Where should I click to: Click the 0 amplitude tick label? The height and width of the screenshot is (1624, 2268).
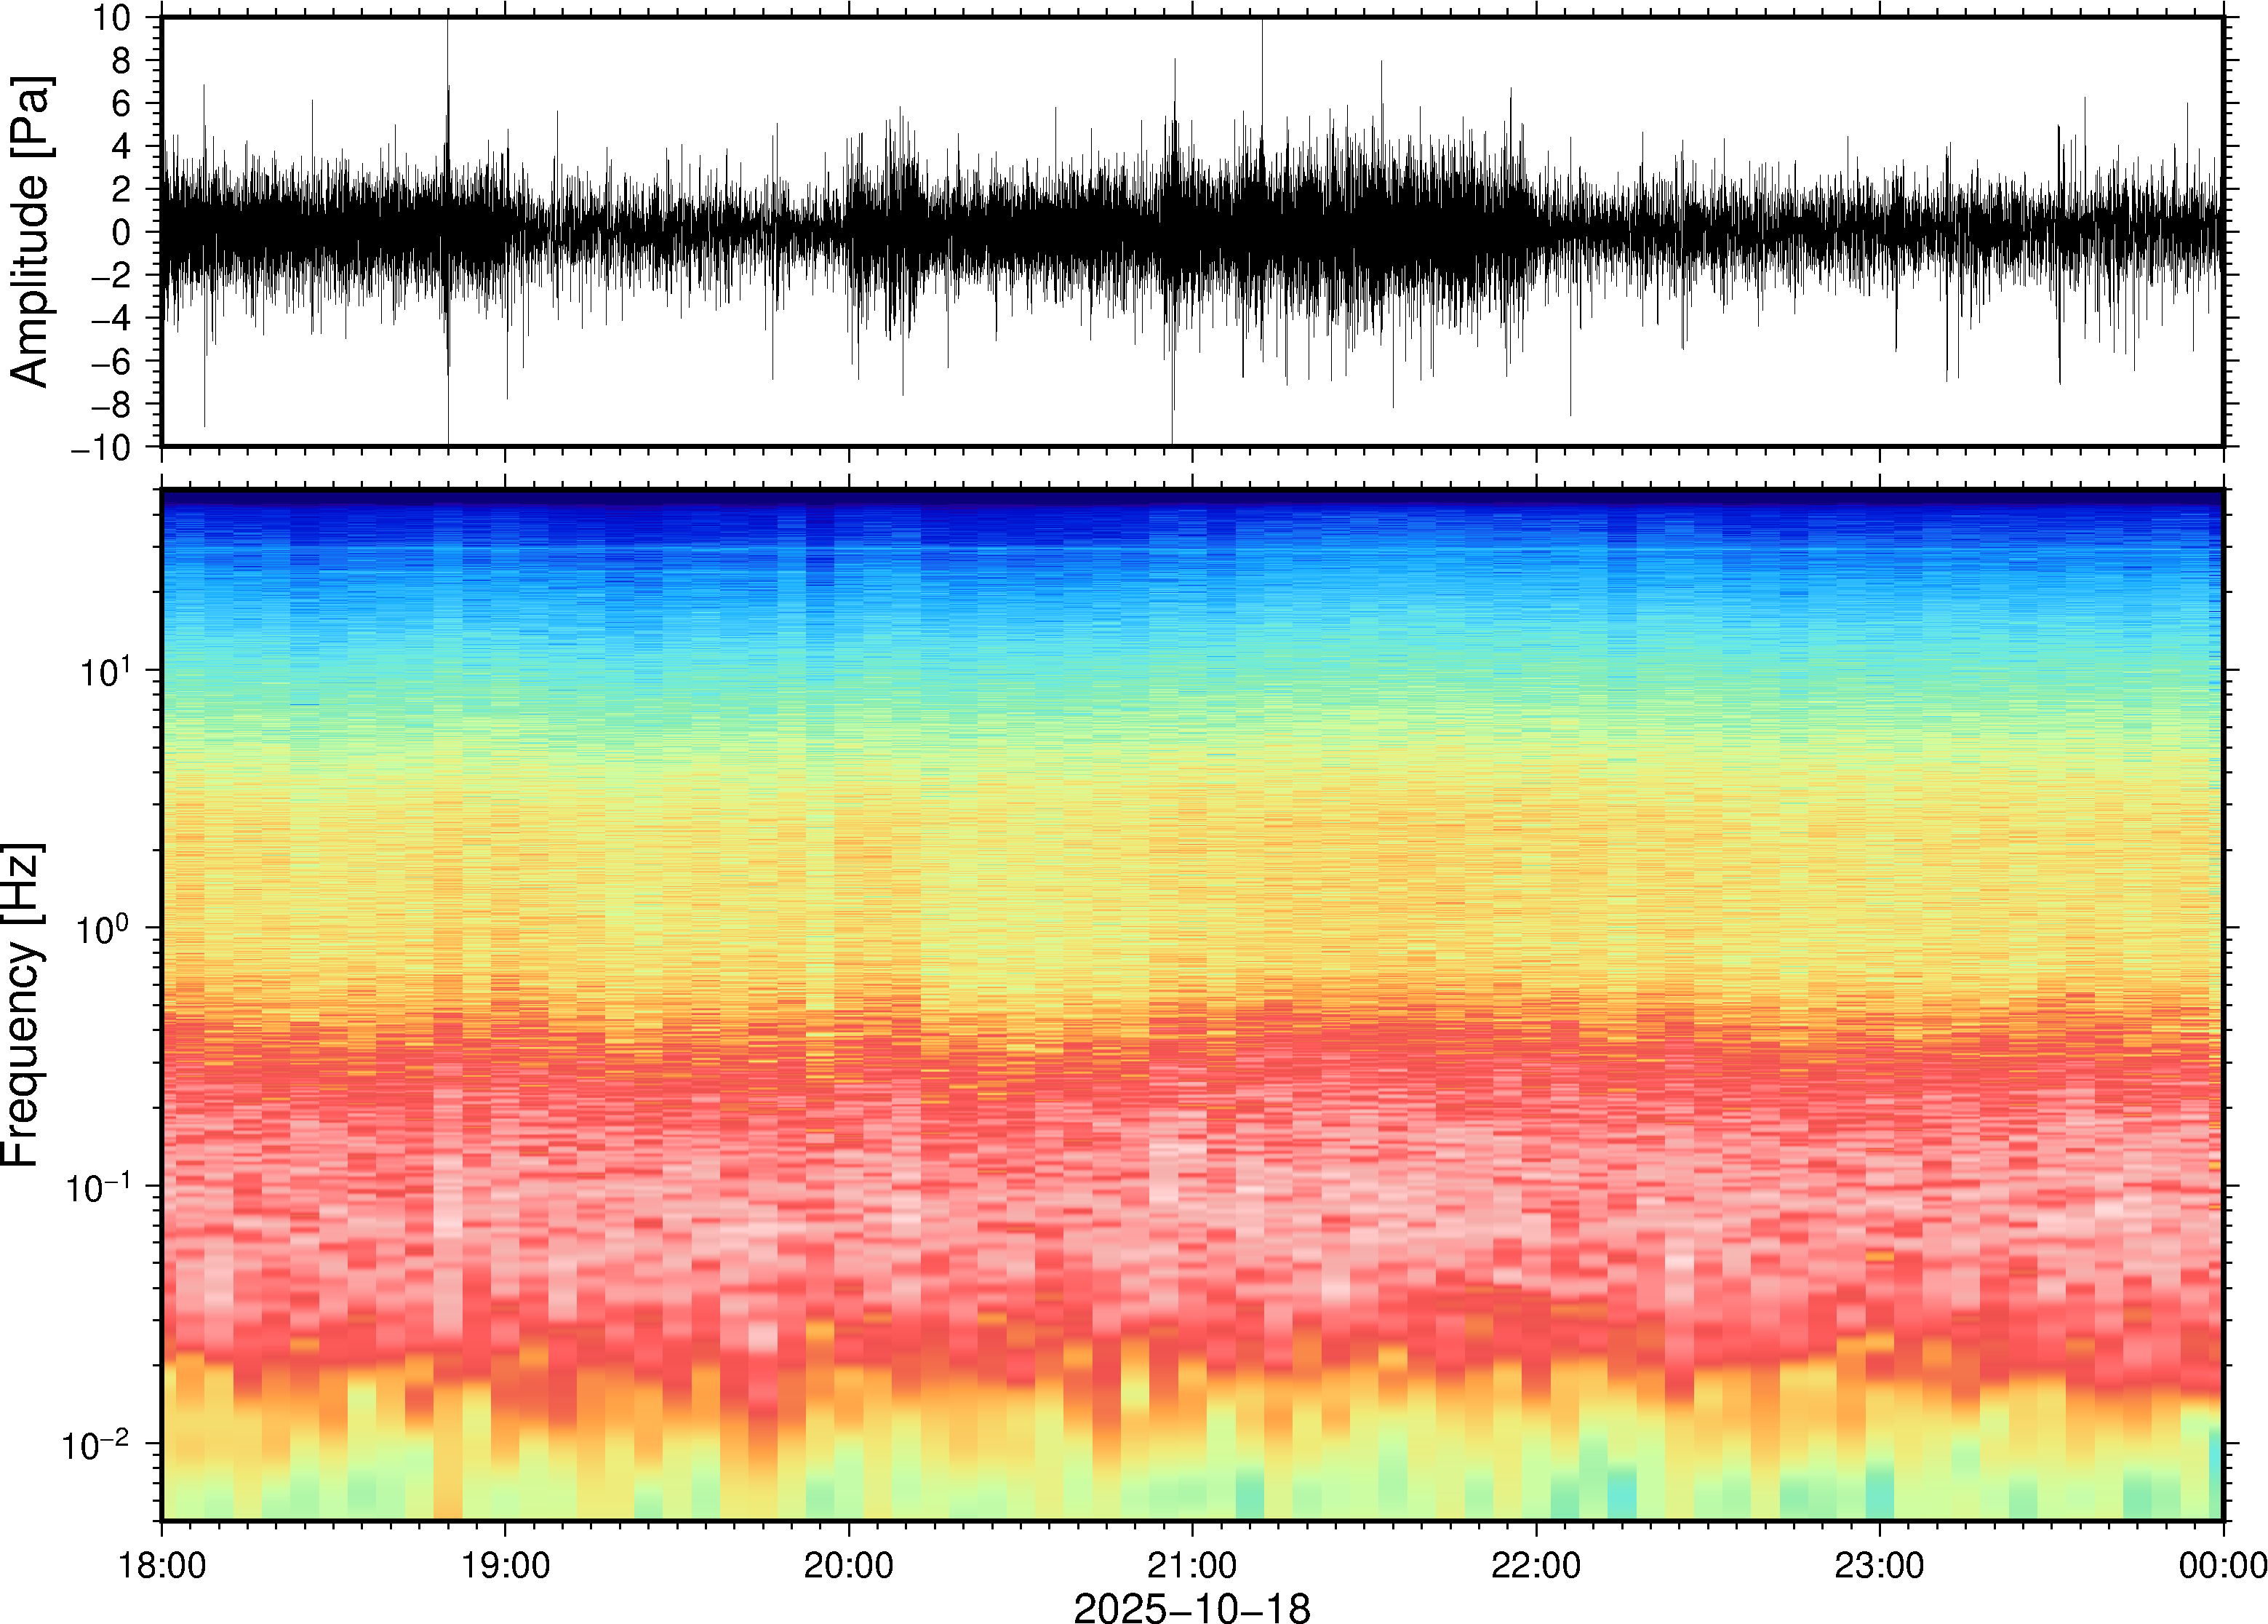(121, 233)
